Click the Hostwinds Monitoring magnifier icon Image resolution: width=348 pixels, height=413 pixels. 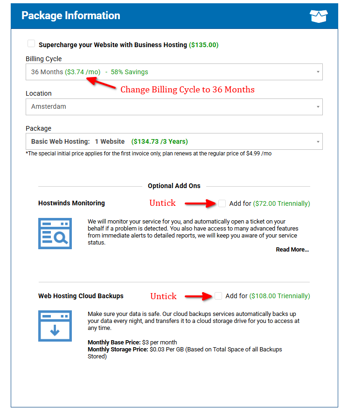55,233
